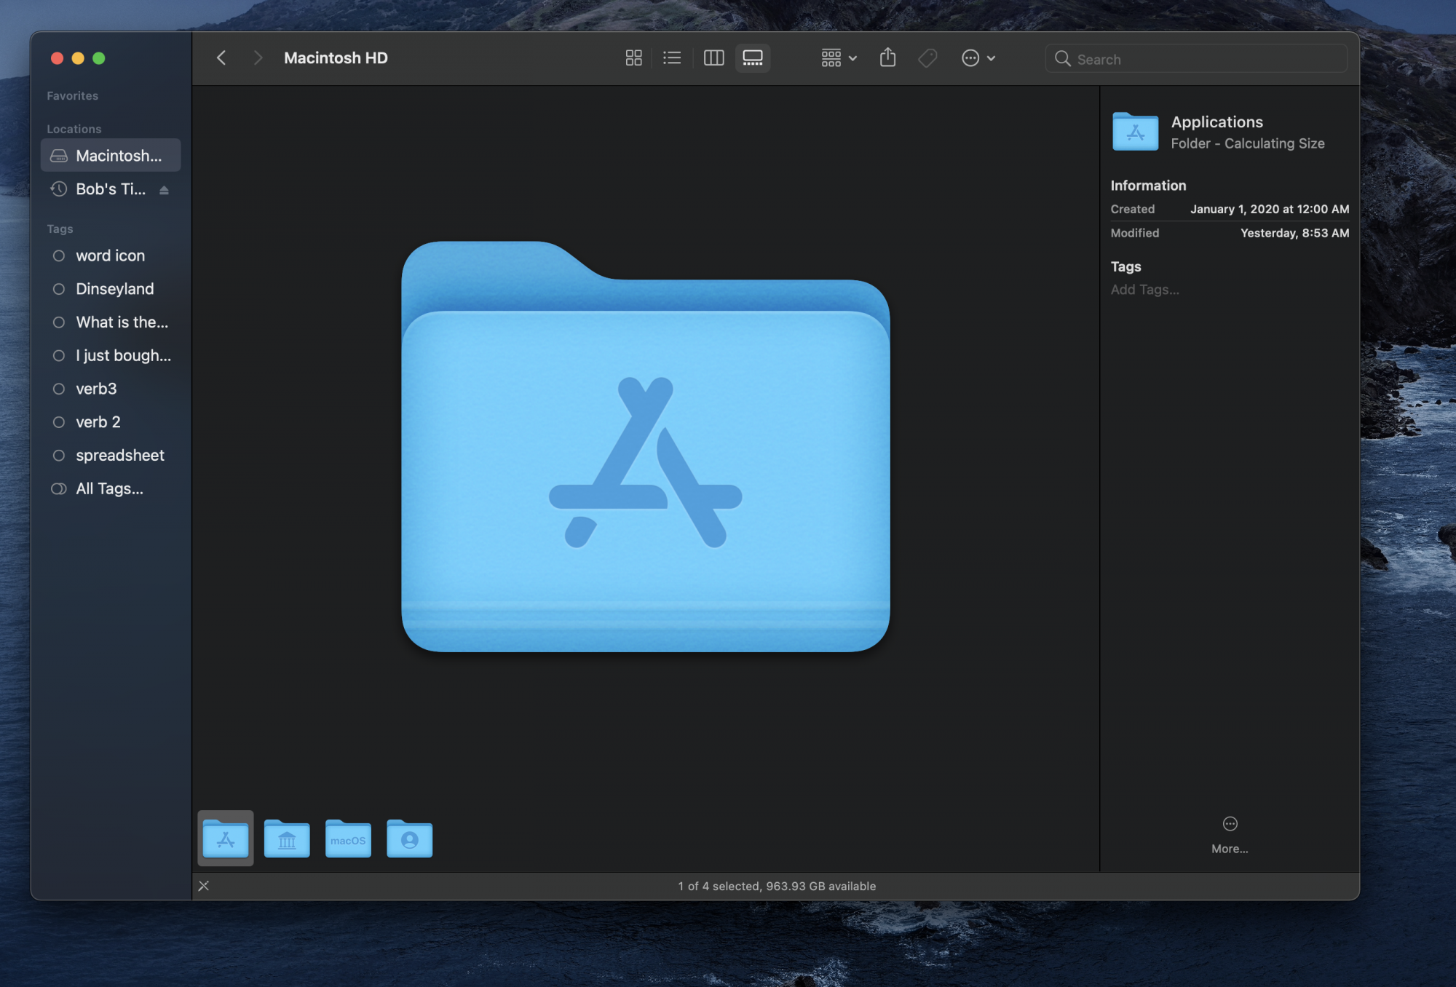Click the macOS System folder thumbnail
The height and width of the screenshot is (987, 1456).
[x=348, y=838]
